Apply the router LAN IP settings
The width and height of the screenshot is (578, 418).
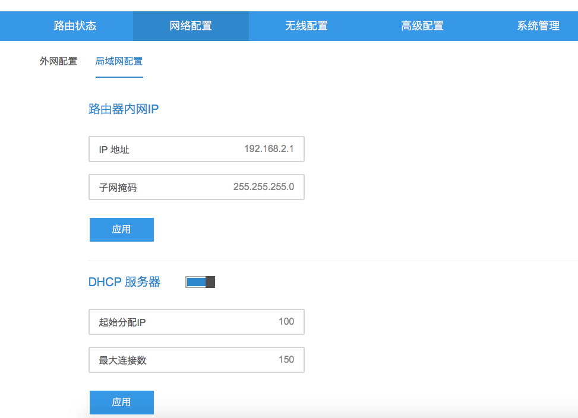pos(122,229)
